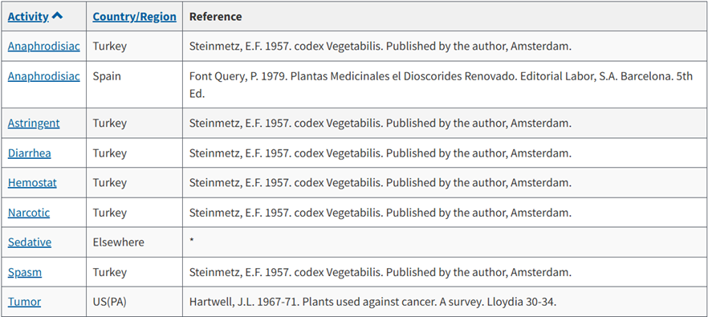Open the Anaphrodisiac link in the Spain row
The width and height of the screenshot is (708, 317).
pyautogui.click(x=44, y=76)
